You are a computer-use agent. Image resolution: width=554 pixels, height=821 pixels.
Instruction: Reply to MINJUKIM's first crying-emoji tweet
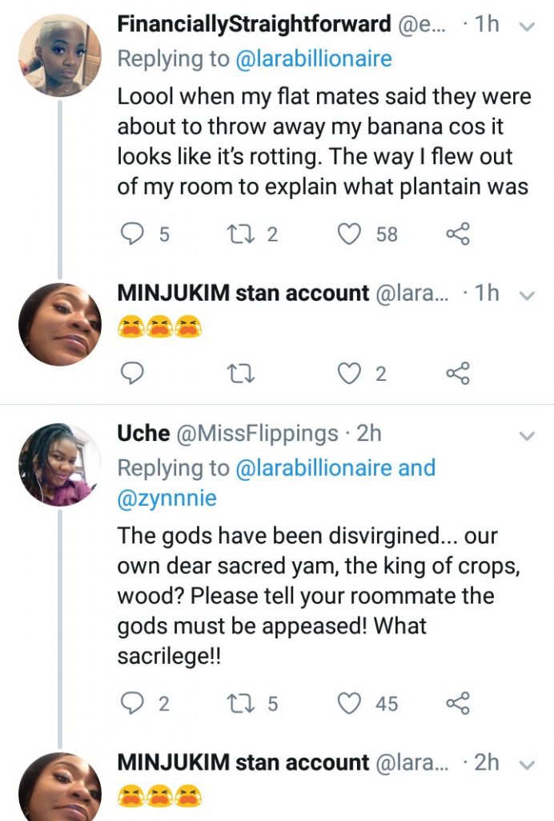click(x=130, y=373)
